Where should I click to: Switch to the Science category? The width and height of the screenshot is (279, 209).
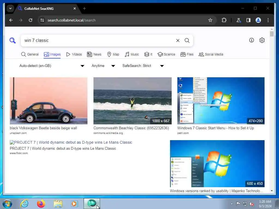point(166,54)
